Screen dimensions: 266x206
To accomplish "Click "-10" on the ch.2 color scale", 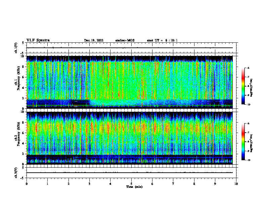I will tap(248, 160).
